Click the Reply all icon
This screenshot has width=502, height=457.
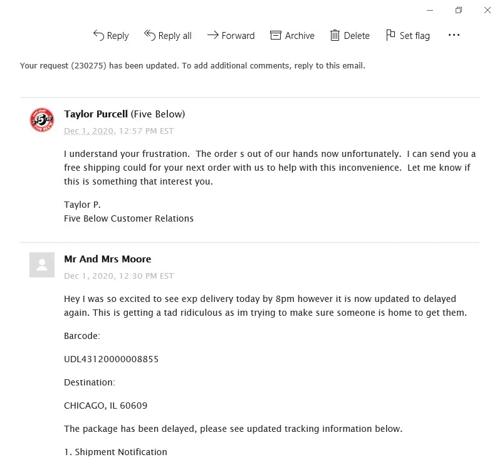tap(150, 35)
